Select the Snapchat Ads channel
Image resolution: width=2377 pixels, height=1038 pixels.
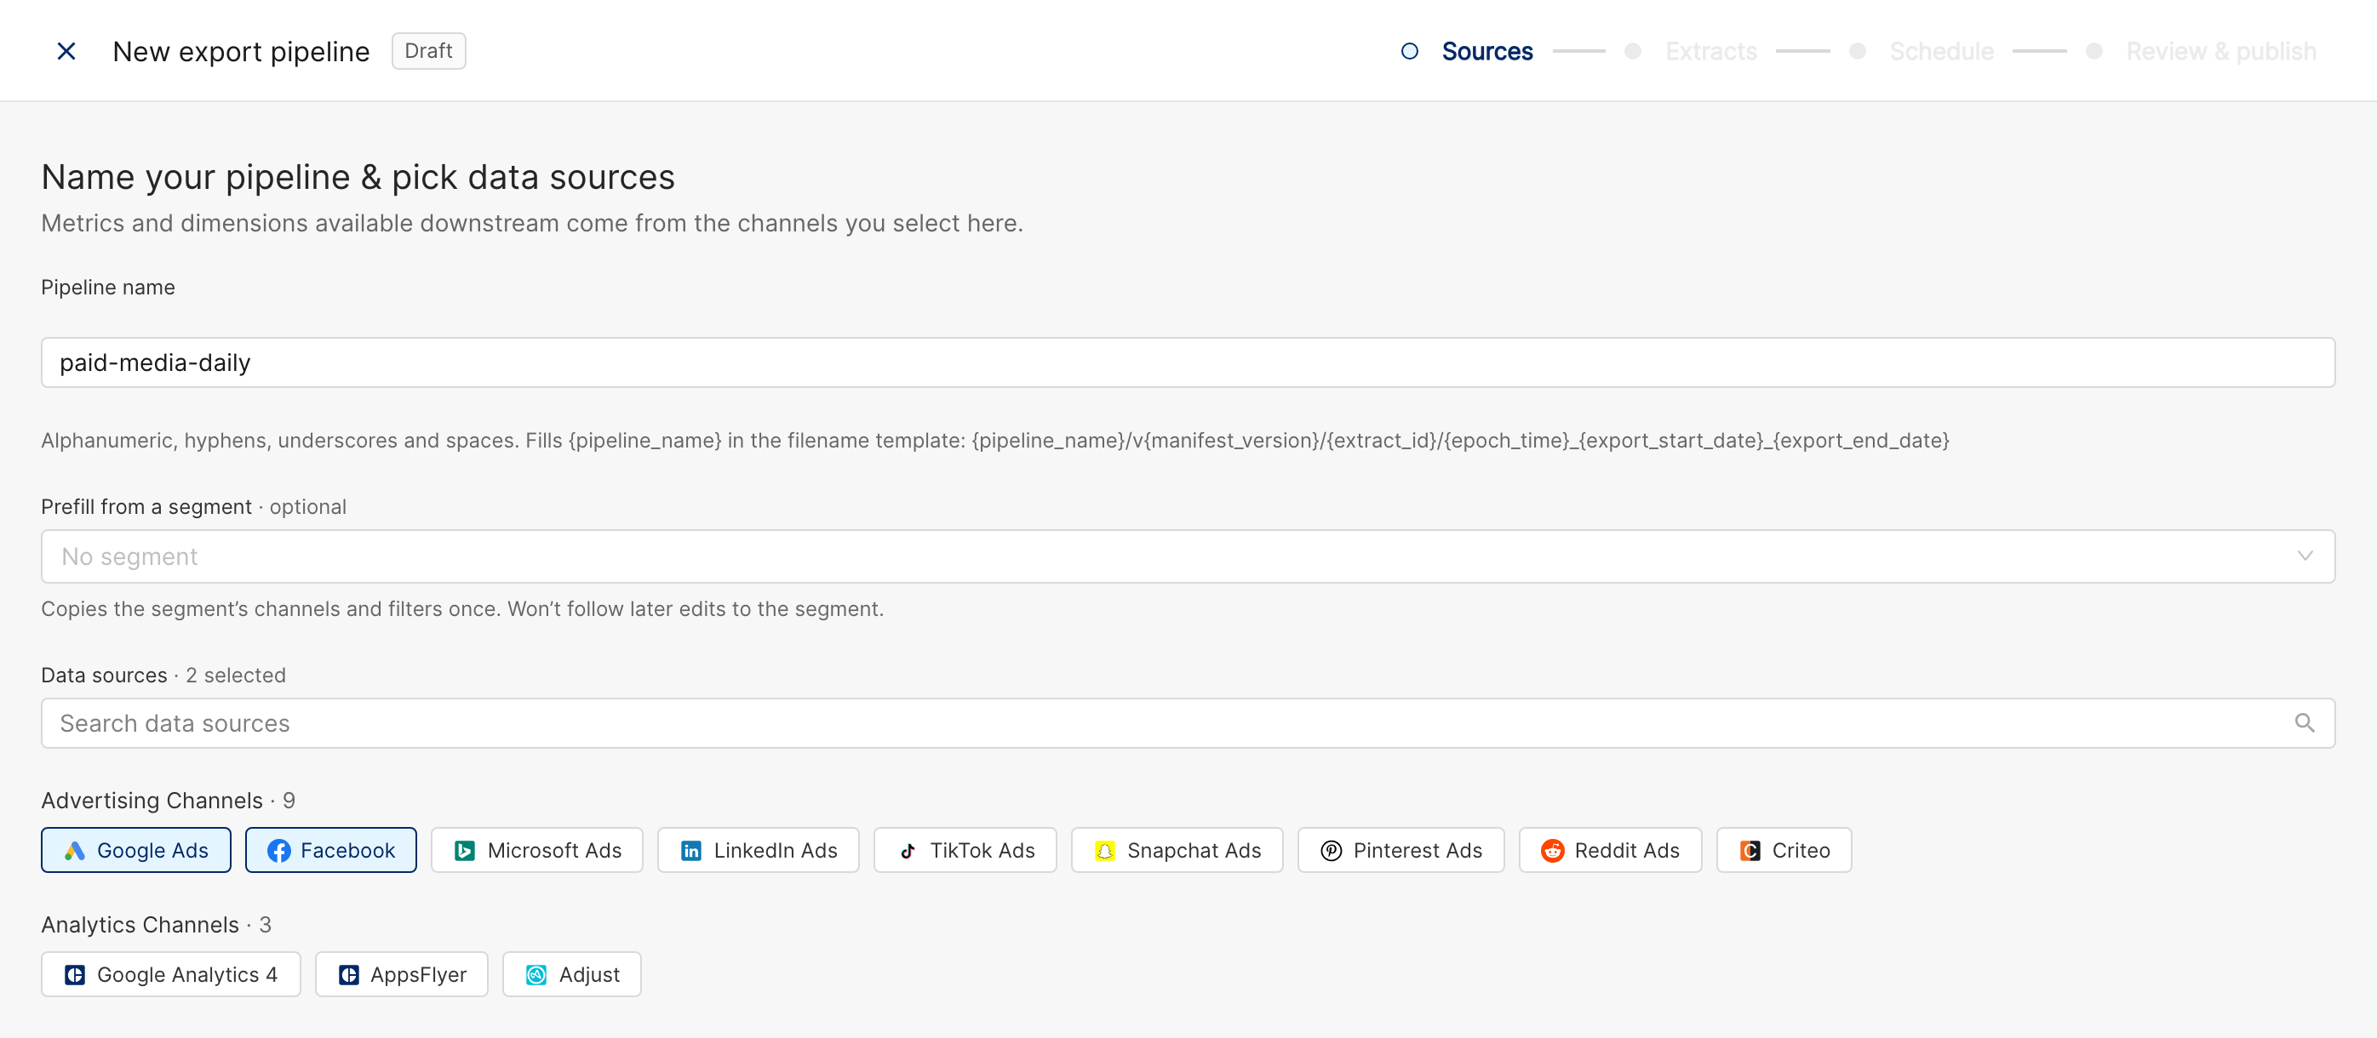(x=1177, y=850)
